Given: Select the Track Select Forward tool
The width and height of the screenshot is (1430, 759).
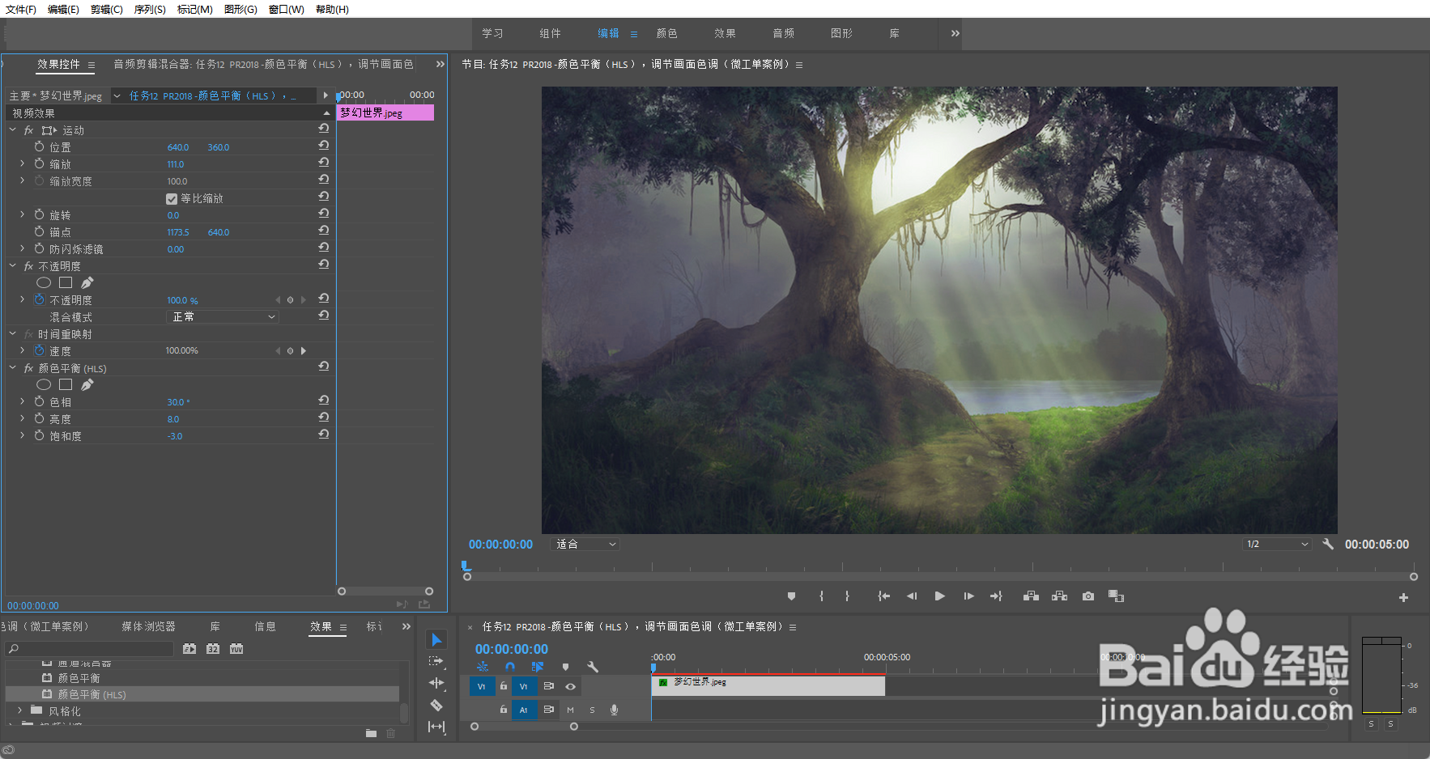Looking at the screenshot, I should click(436, 661).
